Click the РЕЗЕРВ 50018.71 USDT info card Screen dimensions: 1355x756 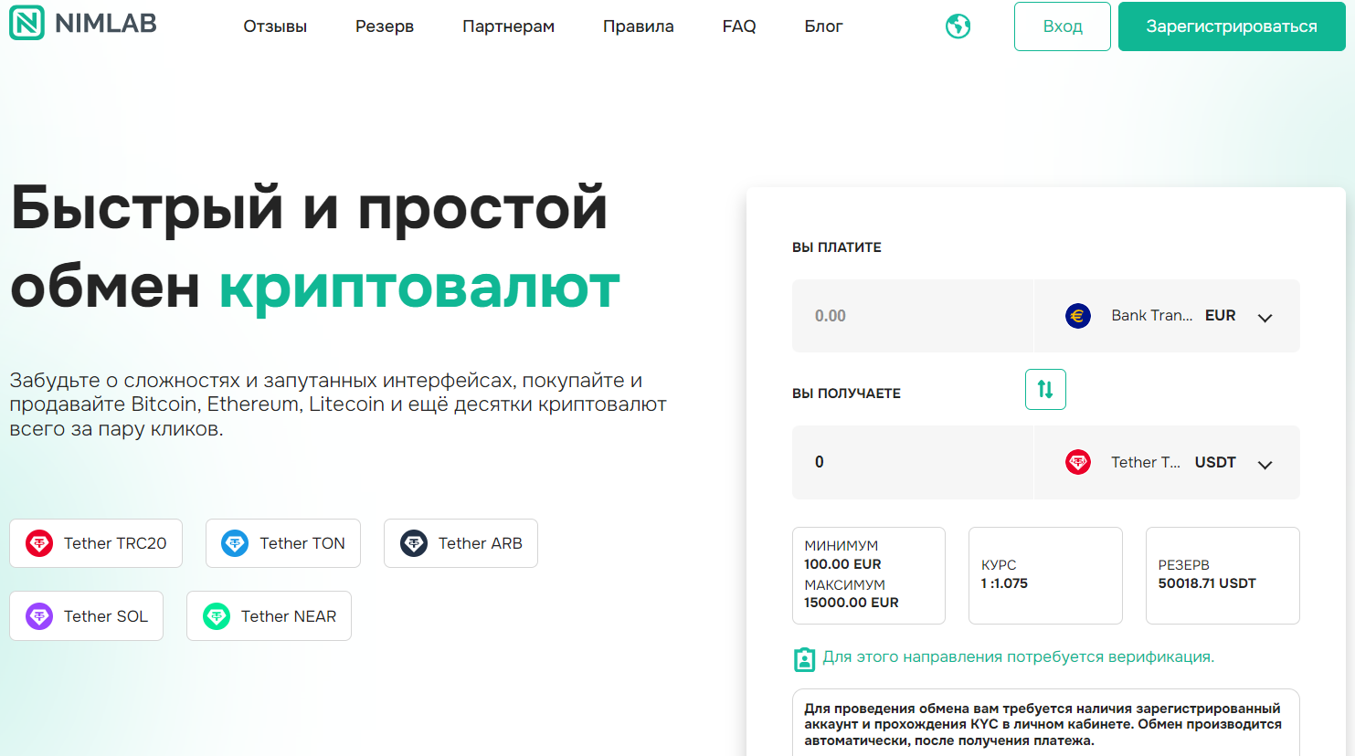coord(1222,575)
